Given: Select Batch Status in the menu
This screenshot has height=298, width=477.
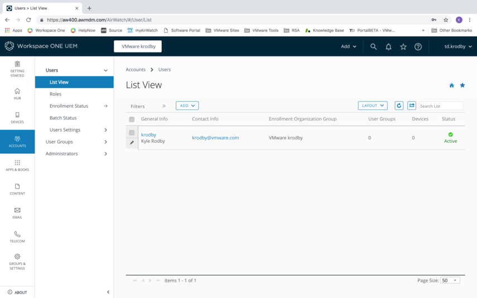Looking at the screenshot, I should click(x=63, y=118).
